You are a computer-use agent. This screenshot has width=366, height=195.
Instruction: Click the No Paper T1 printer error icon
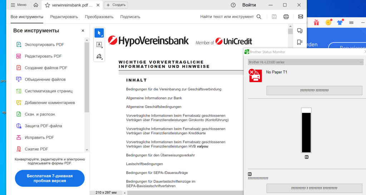pos(255,76)
